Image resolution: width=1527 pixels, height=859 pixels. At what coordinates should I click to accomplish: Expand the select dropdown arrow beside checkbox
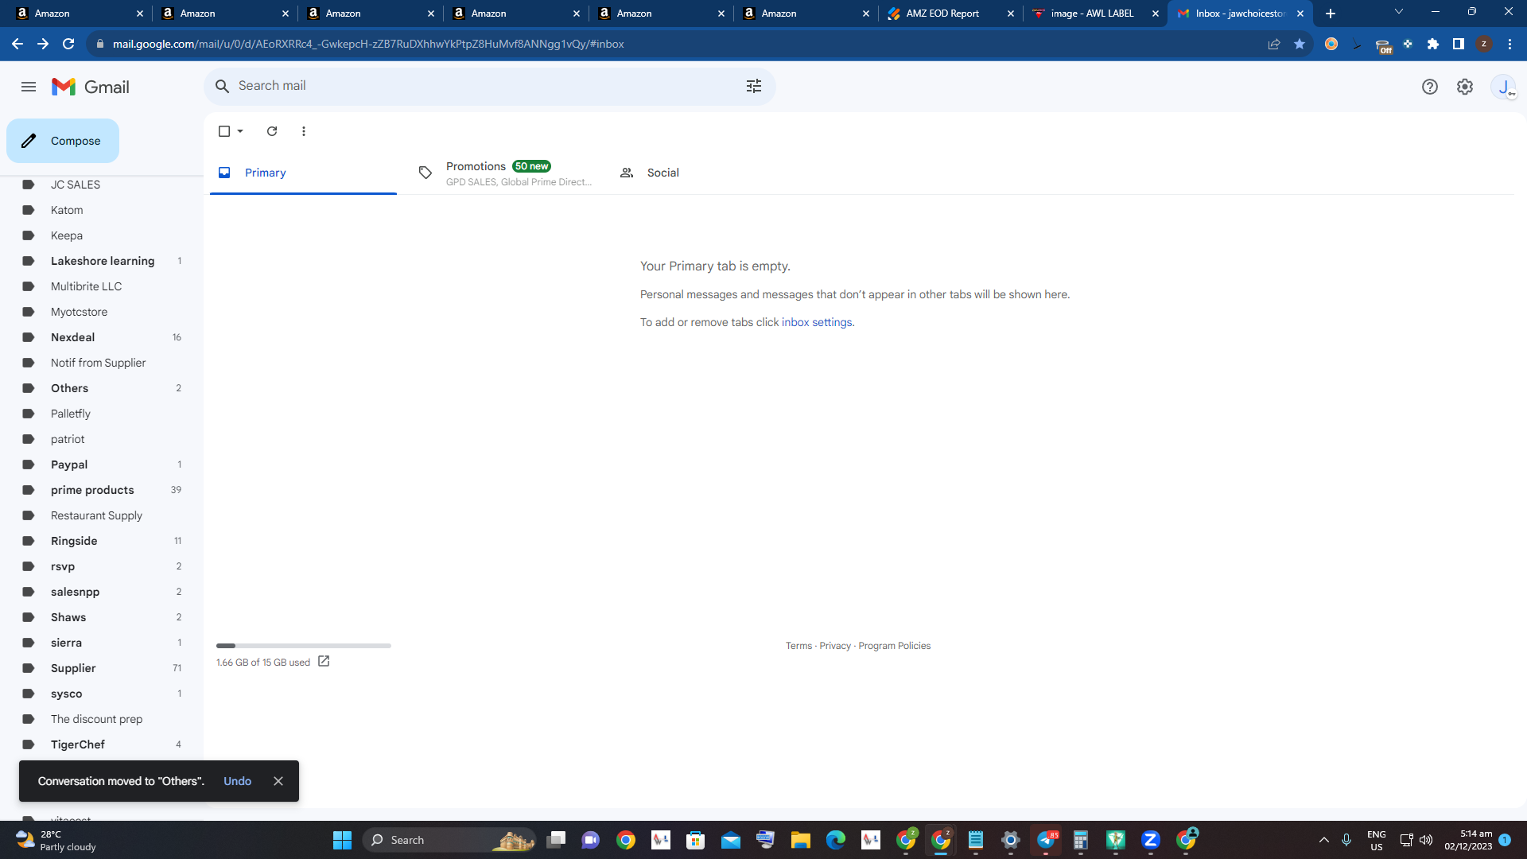tap(240, 131)
